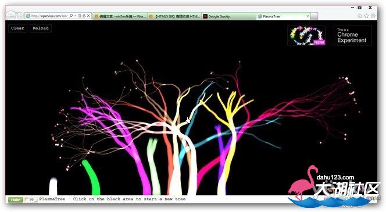The image size is (386, 212).
Task: Go back with the browser Back arrow
Action: click(11, 16)
